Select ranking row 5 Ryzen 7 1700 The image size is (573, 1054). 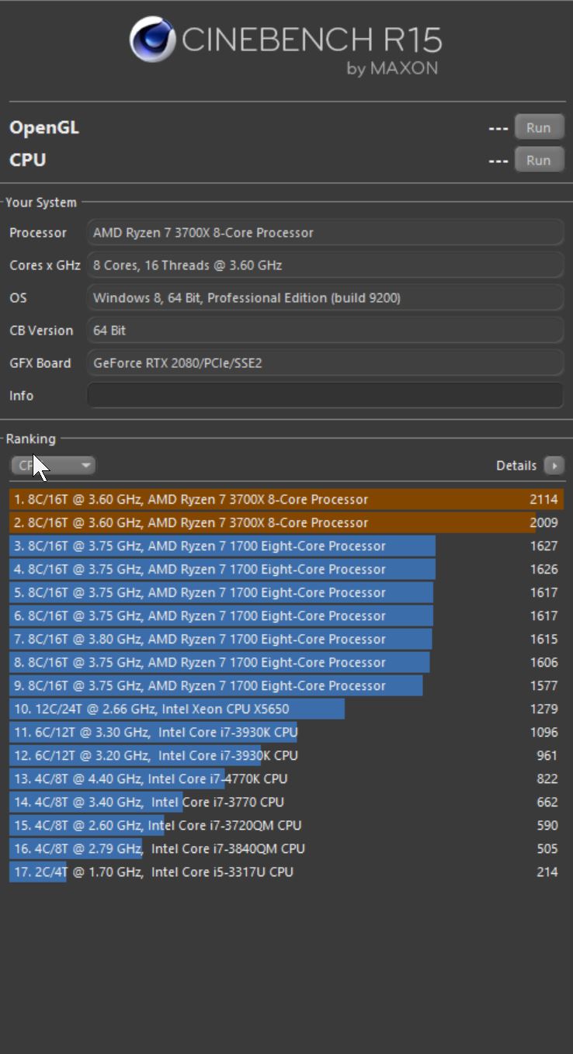point(286,592)
